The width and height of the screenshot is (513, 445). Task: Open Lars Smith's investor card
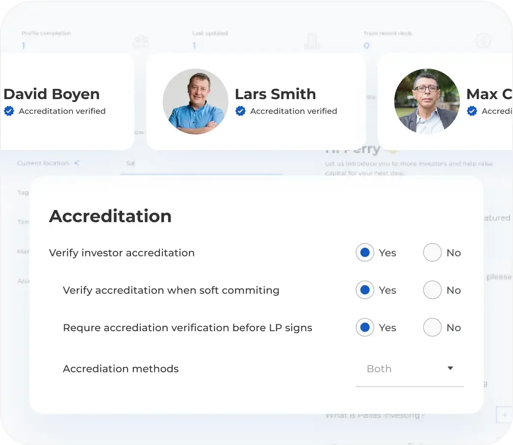[x=256, y=101]
